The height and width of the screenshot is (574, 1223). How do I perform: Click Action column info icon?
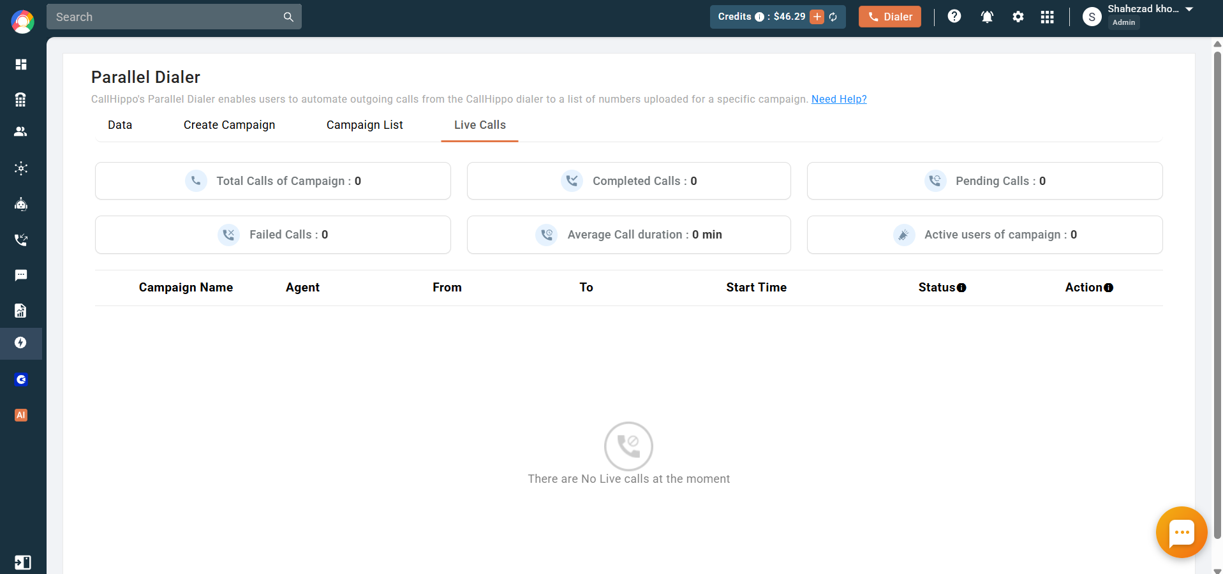pos(1109,288)
